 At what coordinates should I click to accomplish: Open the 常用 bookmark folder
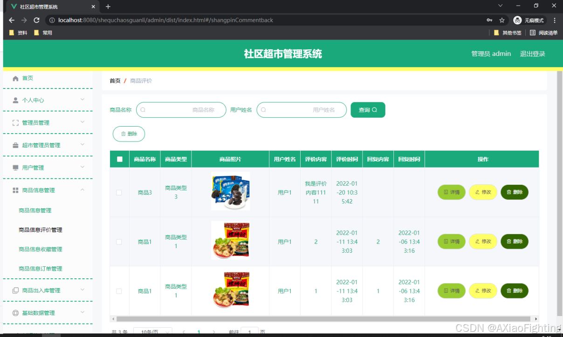pyautogui.click(x=43, y=33)
